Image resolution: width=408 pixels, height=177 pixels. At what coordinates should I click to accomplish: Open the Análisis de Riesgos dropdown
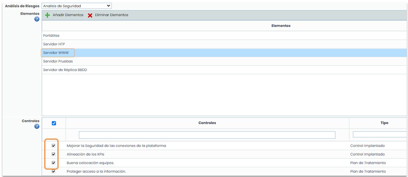76,6
